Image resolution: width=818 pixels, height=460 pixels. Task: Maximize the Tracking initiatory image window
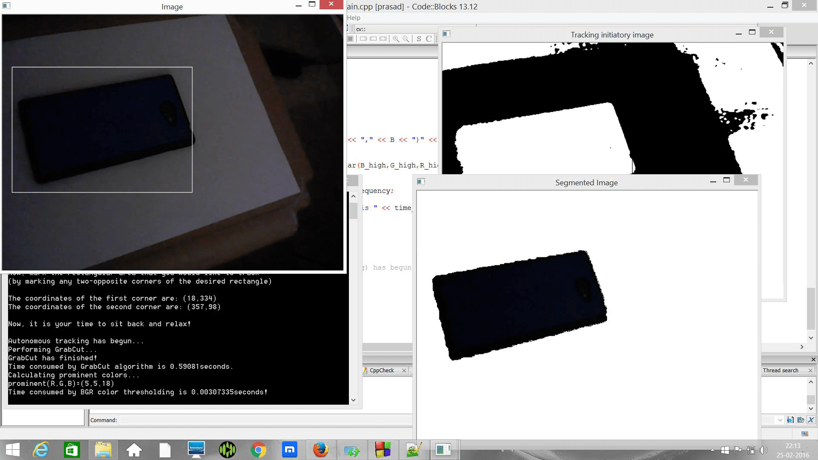[752, 32]
